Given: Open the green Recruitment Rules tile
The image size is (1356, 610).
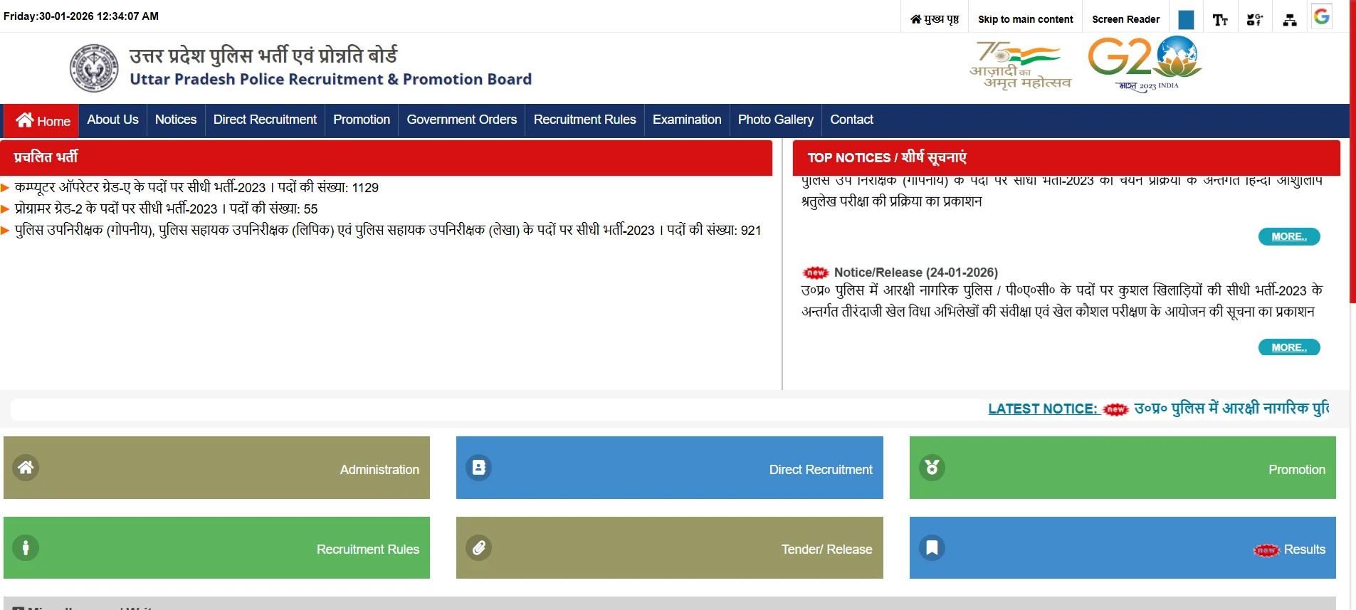Looking at the screenshot, I should tap(216, 547).
